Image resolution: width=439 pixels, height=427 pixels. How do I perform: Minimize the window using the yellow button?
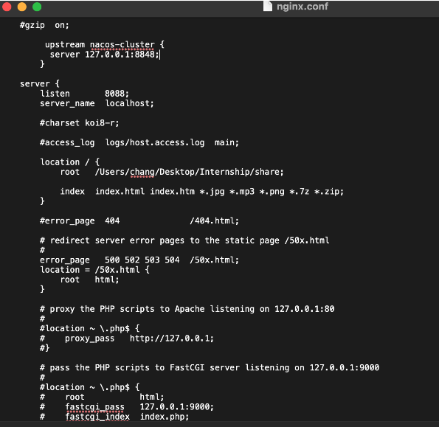22,7
